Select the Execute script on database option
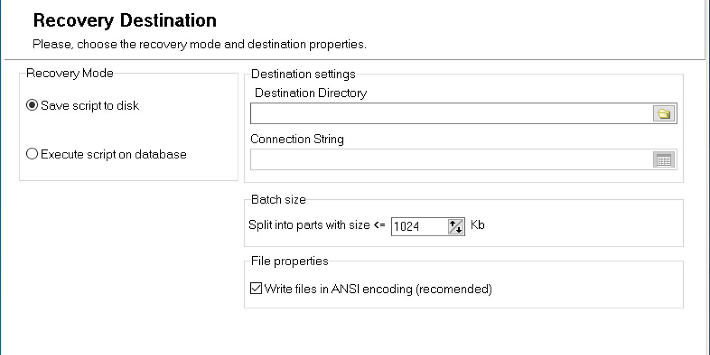The width and height of the screenshot is (710, 355). click(31, 154)
